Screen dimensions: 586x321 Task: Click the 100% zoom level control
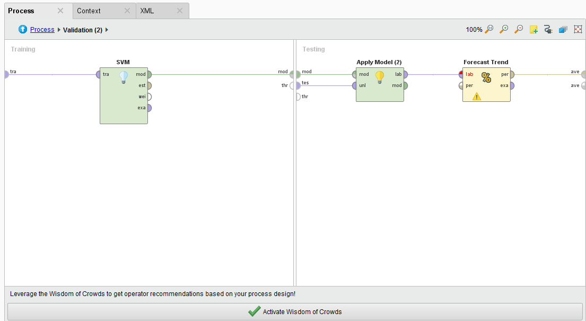(474, 29)
